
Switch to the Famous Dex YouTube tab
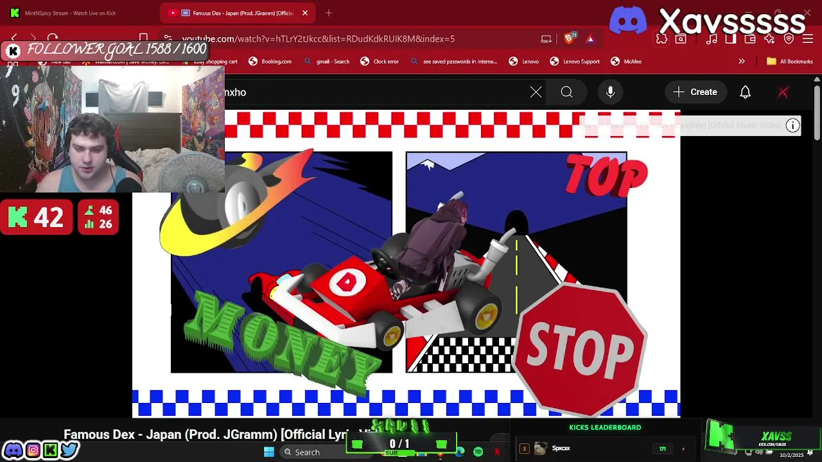(236, 13)
